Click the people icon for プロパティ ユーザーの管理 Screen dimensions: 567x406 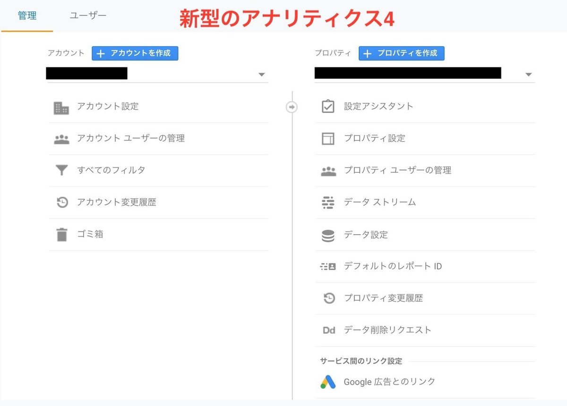point(328,171)
